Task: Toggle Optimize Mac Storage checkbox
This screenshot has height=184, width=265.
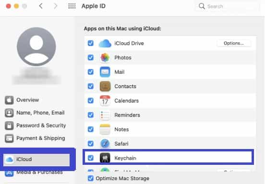Action: coord(91,178)
